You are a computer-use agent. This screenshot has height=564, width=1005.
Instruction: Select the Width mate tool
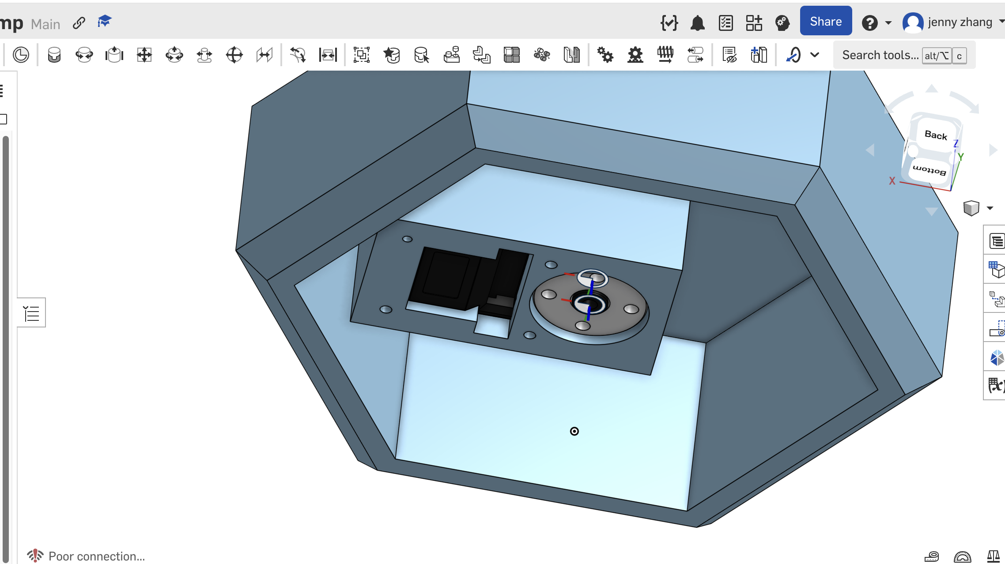(328, 55)
